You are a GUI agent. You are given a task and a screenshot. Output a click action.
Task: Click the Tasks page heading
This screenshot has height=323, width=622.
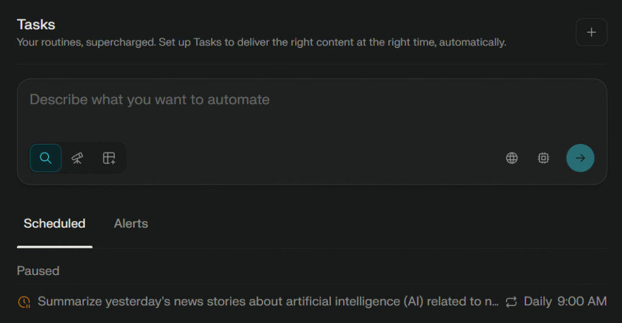coord(36,25)
